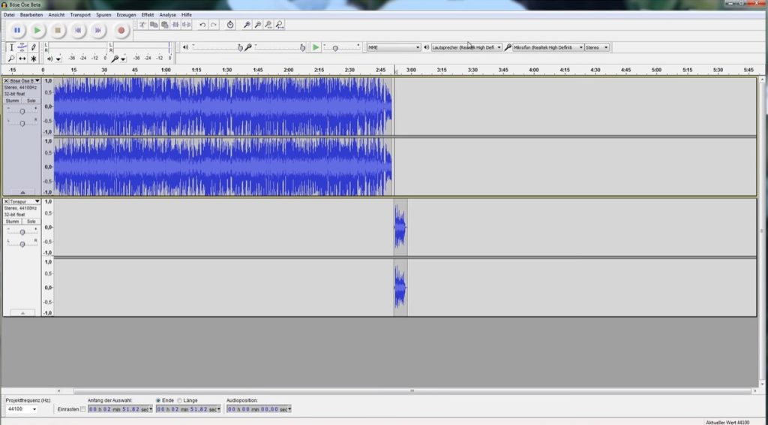Viewport: 768px width, 425px height.
Task: Undo the last action
Action: click(202, 25)
